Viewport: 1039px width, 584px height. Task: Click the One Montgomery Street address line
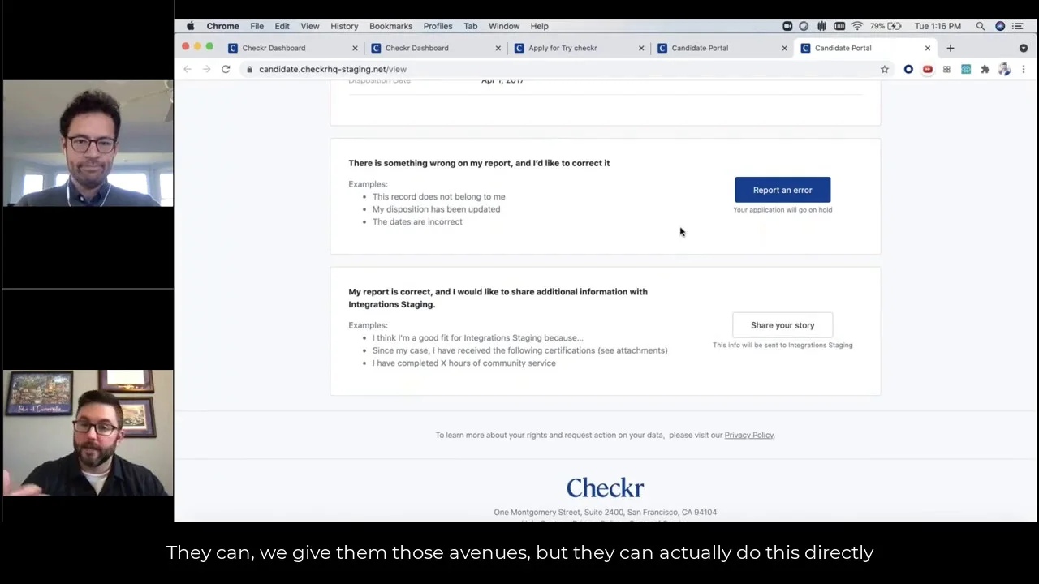(x=605, y=512)
